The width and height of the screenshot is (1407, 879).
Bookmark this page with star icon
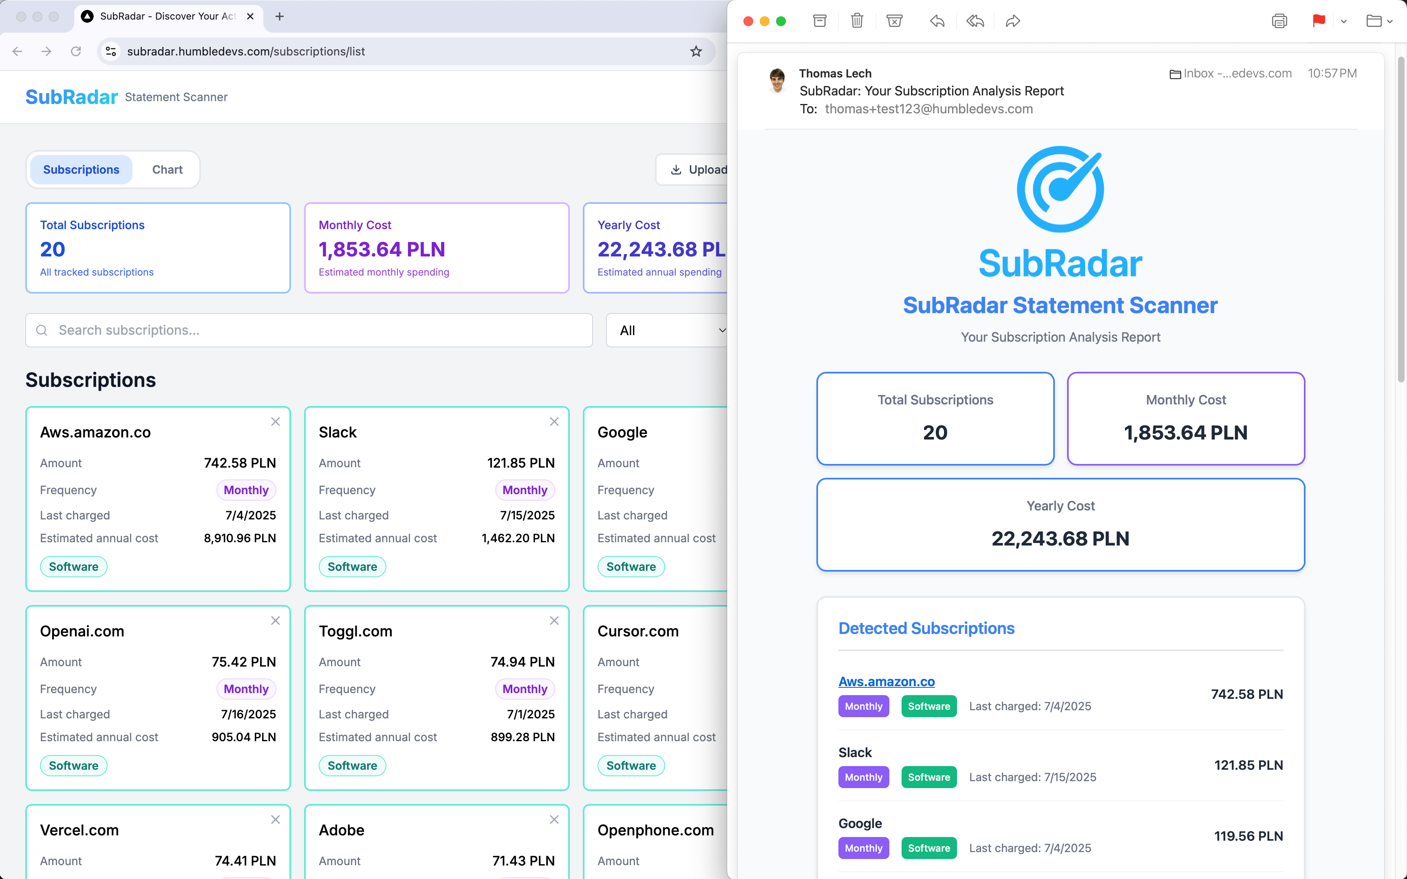696,51
